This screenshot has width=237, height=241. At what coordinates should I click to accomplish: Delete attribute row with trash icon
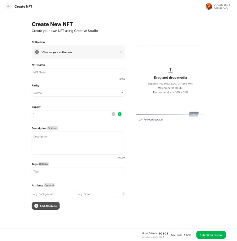[x=123, y=194]
